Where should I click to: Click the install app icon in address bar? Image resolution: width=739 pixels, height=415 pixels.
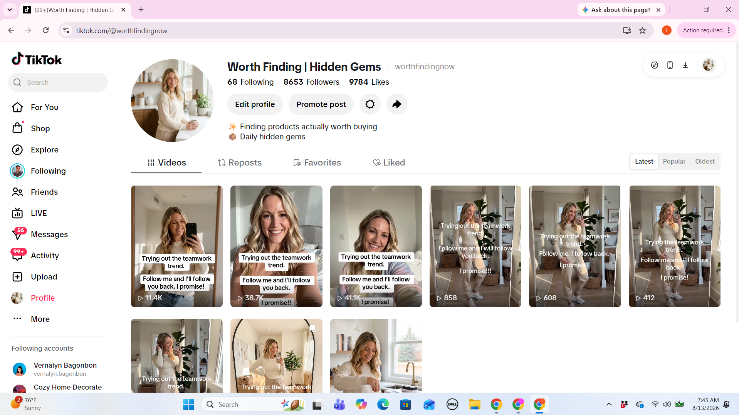[627, 30]
